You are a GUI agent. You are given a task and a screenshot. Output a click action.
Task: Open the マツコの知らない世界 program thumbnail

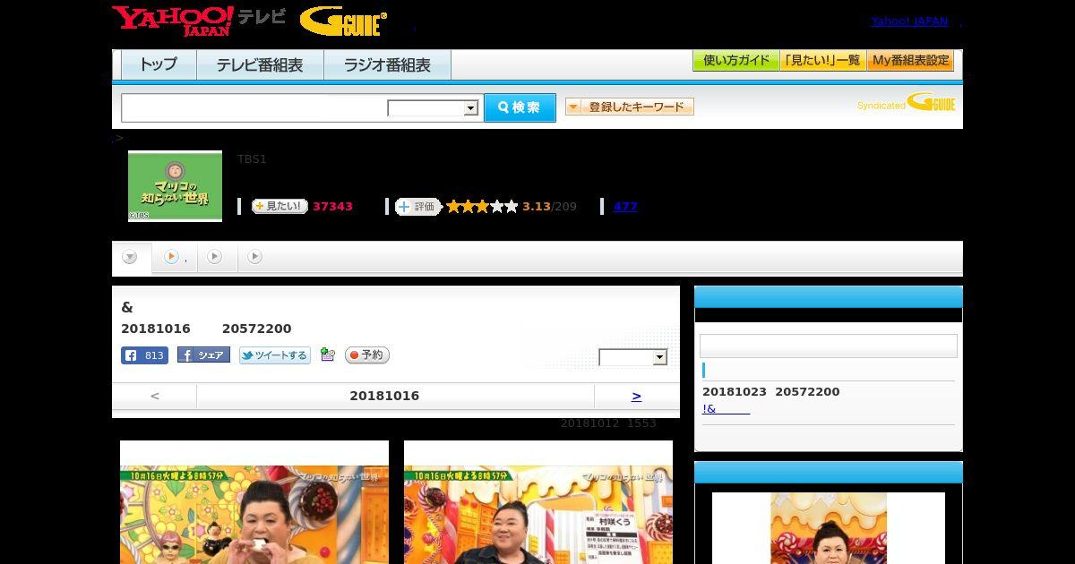pyautogui.click(x=175, y=185)
